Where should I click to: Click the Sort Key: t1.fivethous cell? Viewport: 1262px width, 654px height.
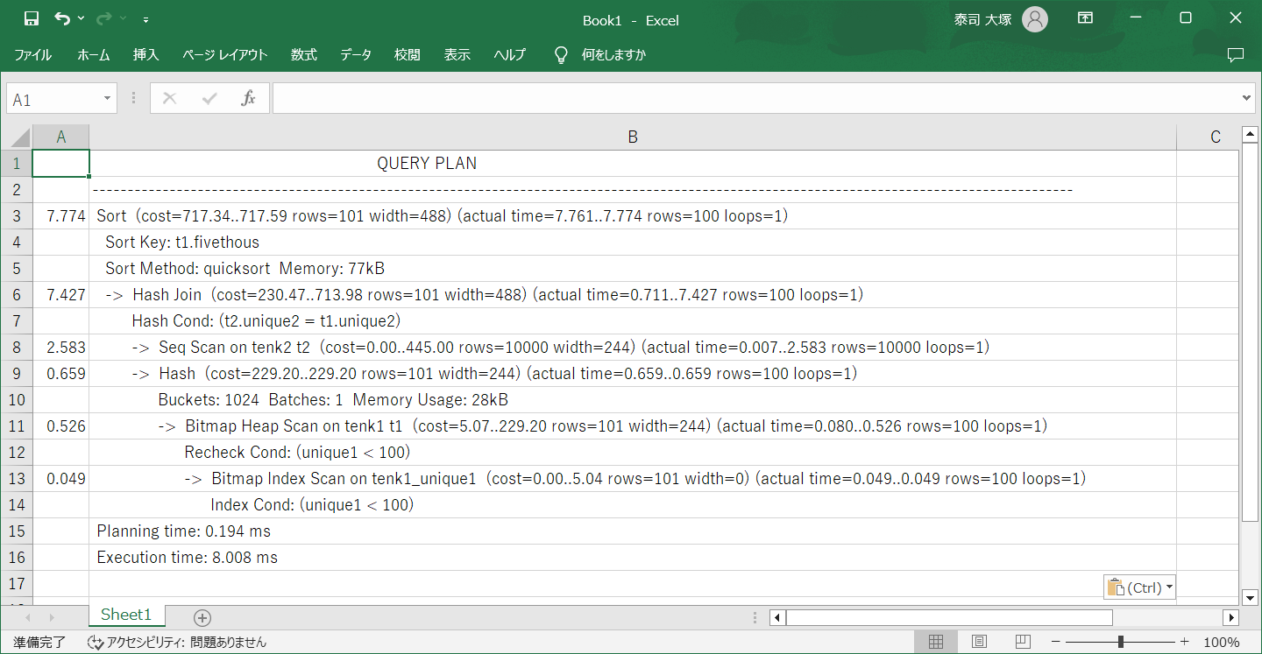pos(633,243)
